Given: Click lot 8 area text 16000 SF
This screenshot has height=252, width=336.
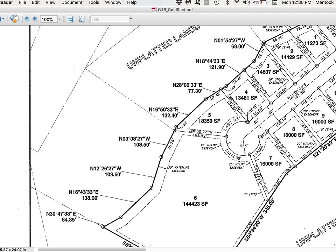Looking at the screenshot, I should [x=294, y=135].
